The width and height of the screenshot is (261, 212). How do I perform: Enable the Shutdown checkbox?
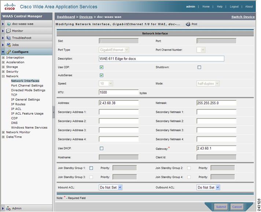[x=199, y=67]
